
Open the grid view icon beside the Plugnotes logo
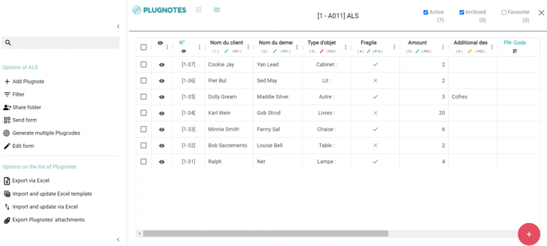point(198,10)
